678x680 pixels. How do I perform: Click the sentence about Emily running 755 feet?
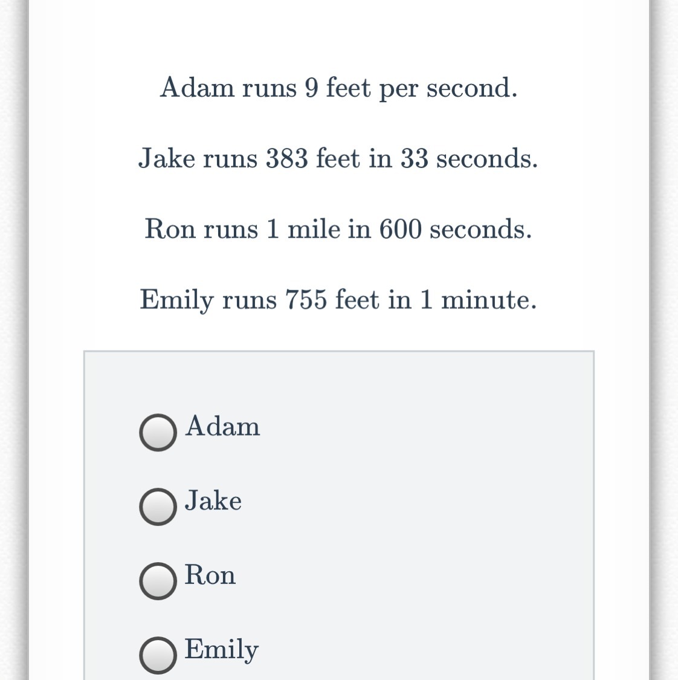click(338, 300)
